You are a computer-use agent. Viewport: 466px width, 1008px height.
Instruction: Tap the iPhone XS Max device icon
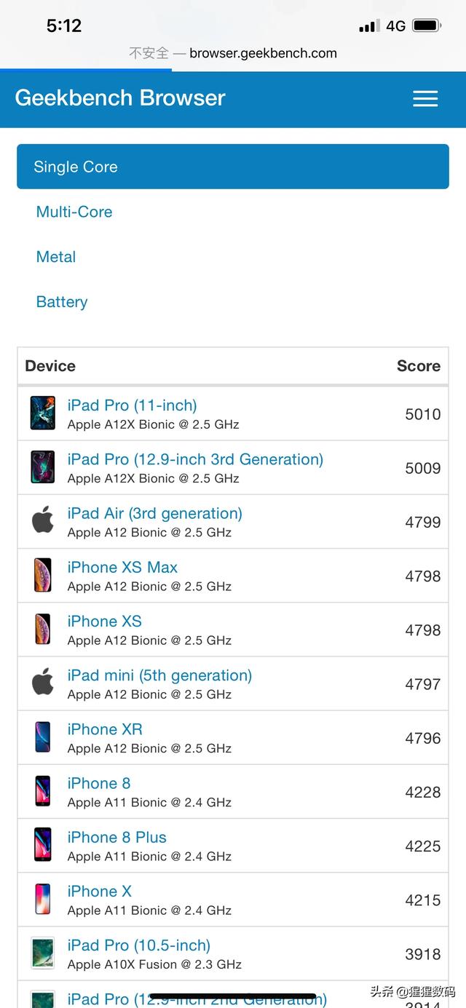click(43, 575)
